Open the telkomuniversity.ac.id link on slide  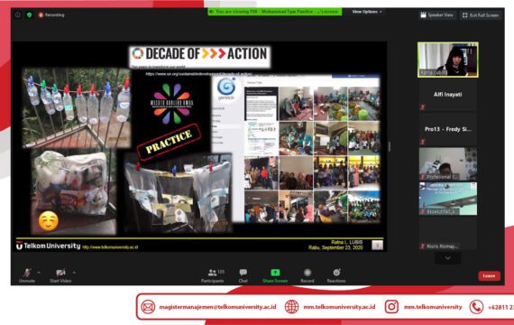(110, 247)
